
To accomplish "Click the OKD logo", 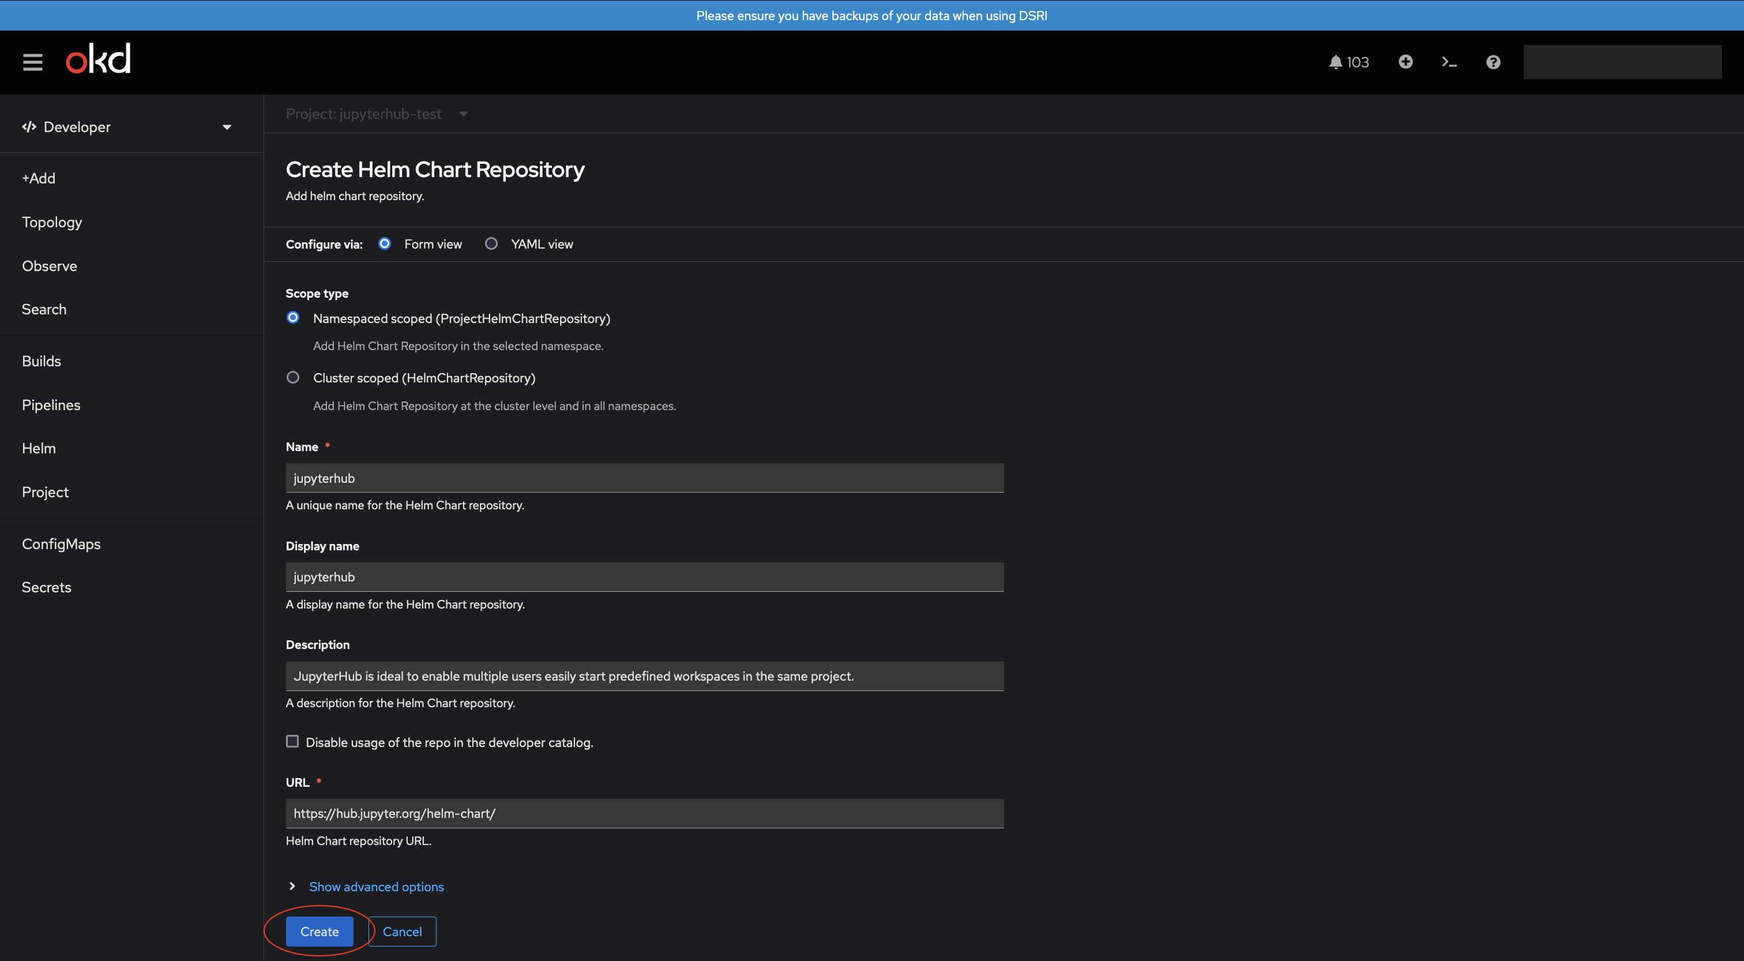I will pyautogui.click(x=98, y=59).
